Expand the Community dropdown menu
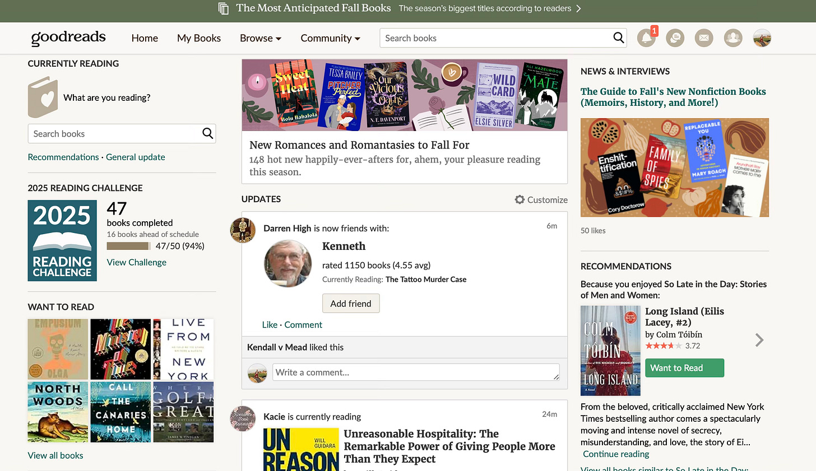 coord(331,38)
